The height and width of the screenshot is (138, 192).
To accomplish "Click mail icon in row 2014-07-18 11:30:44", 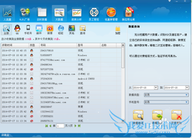I will pos(31,60).
